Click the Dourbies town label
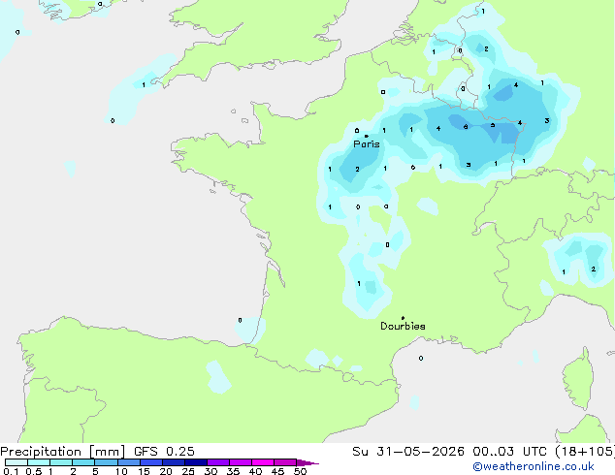The image size is (615, 475). [403, 326]
